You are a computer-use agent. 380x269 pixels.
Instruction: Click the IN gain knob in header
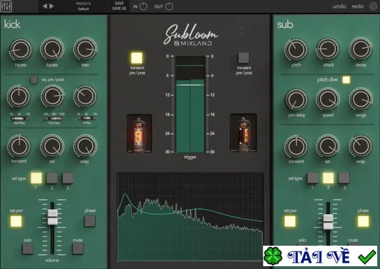point(143,7)
